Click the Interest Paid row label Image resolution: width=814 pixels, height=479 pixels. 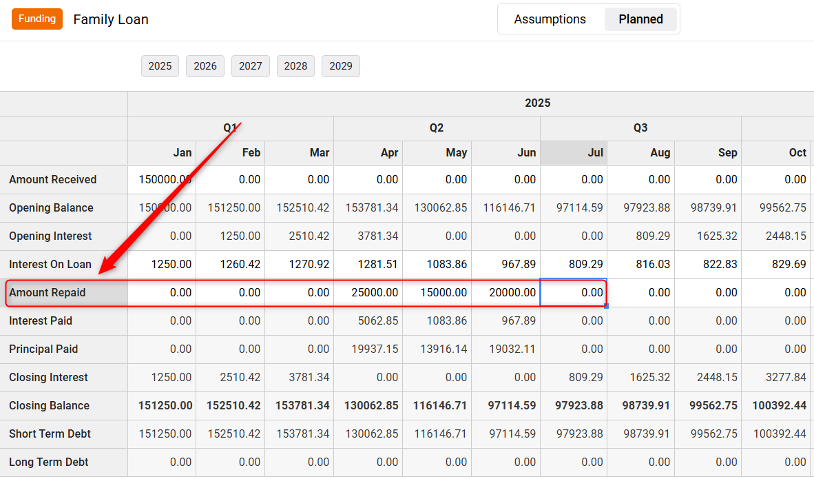click(41, 321)
